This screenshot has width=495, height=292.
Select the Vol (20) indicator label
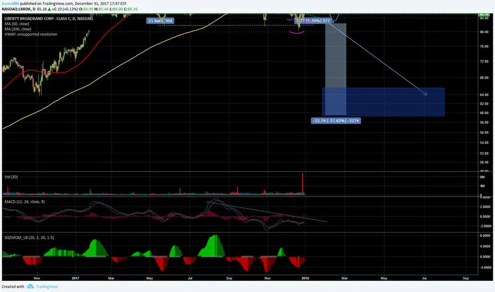[x=11, y=177]
